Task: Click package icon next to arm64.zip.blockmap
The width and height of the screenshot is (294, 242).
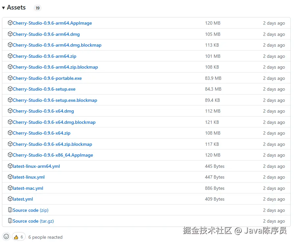Action: coord(10,67)
